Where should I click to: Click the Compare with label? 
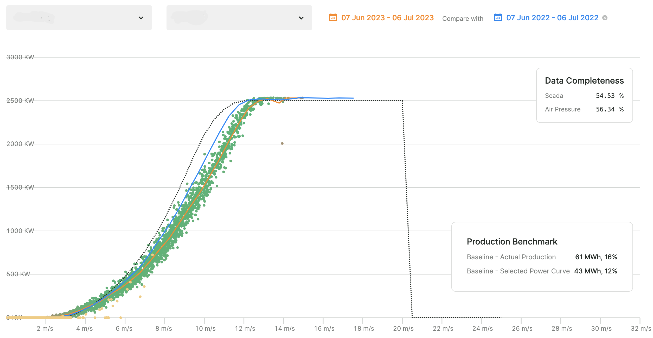(x=463, y=19)
